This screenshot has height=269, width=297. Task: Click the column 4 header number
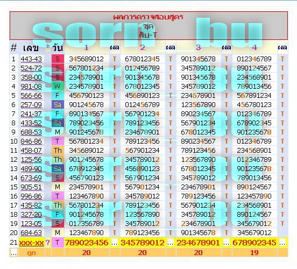254,47
